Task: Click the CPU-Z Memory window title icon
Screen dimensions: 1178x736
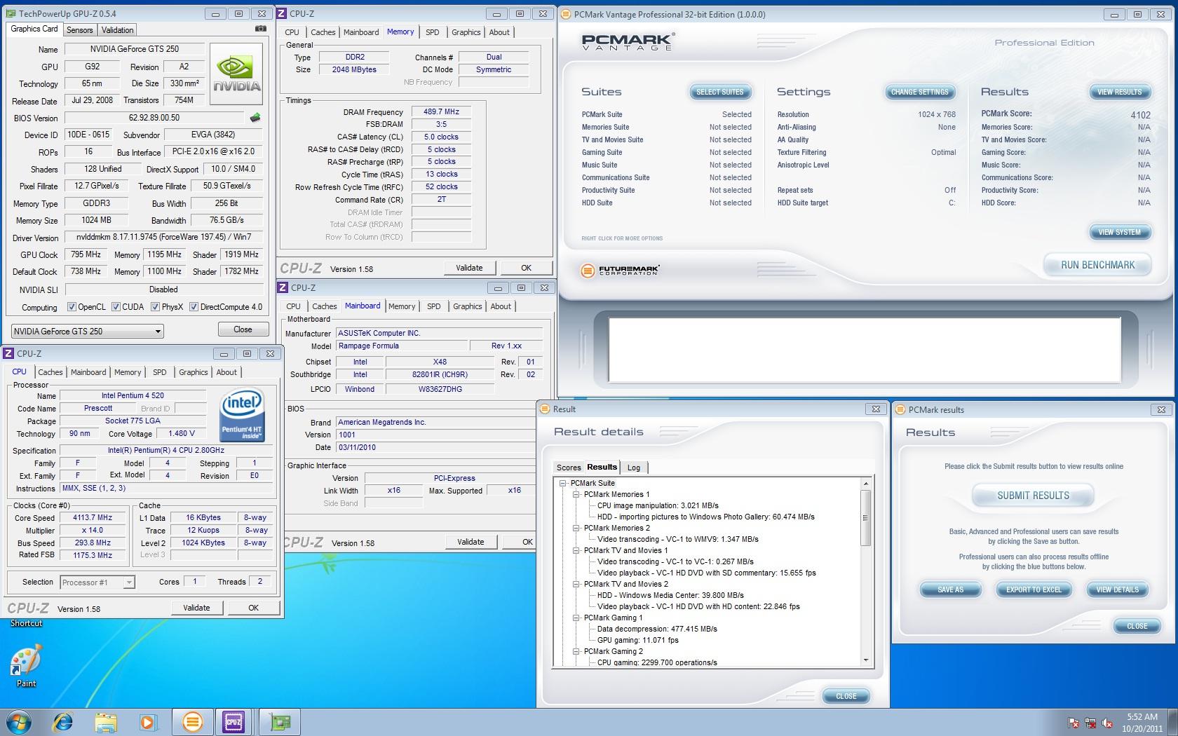Action: [x=283, y=13]
